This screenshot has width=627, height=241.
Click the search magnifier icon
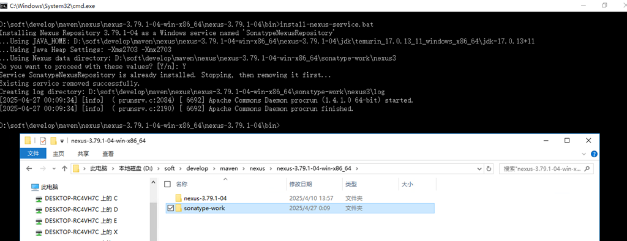587,169
